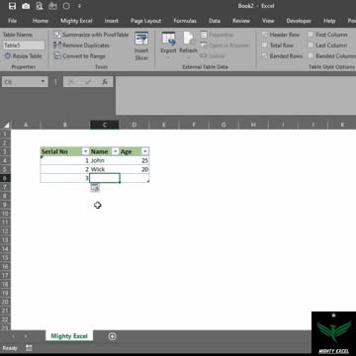Switch to the Help tab
This screenshot has width=356, height=356.
[x=329, y=21]
